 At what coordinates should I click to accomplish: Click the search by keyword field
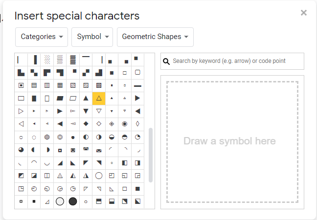(x=232, y=61)
